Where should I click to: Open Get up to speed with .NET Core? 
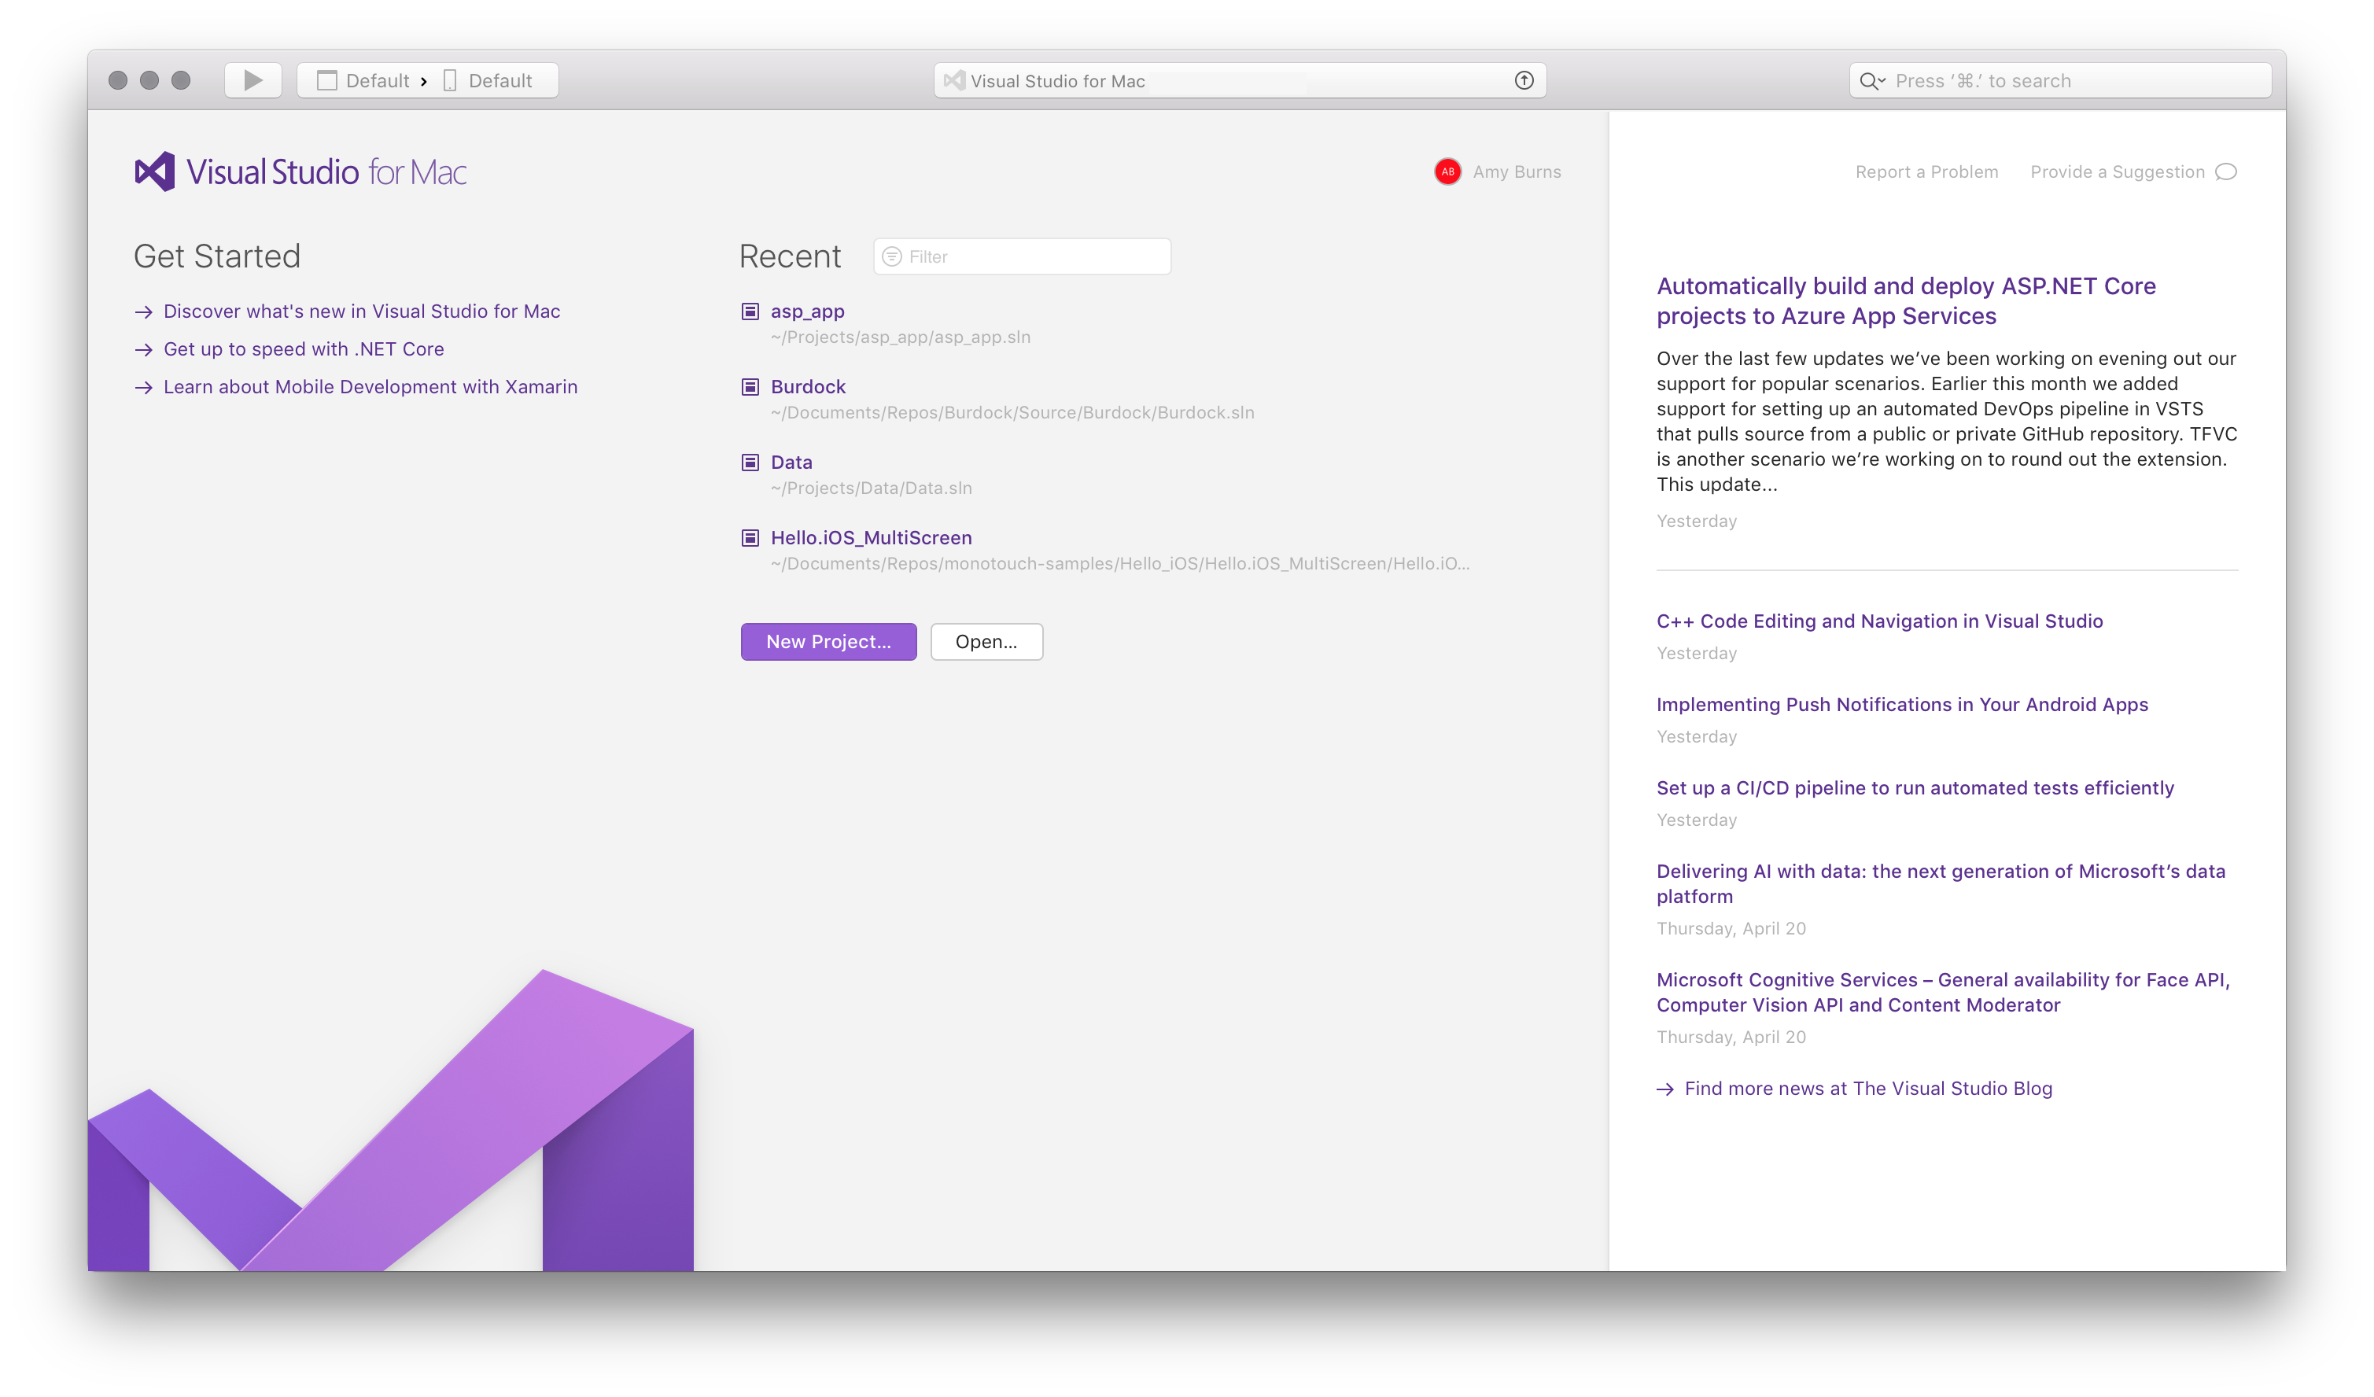pyautogui.click(x=304, y=349)
